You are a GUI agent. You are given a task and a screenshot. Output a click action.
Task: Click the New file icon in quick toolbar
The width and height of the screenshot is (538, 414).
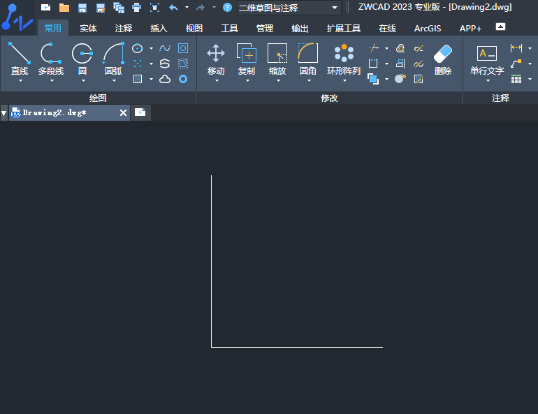(45, 7)
